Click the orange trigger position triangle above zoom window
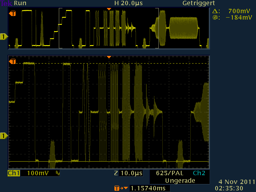The width and height of the screenshot is (256, 192). click(x=109, y=57)
